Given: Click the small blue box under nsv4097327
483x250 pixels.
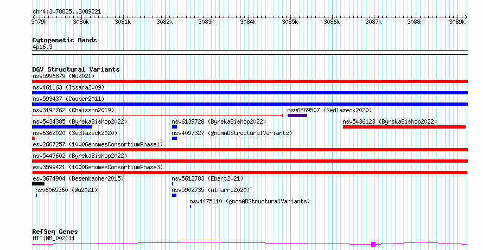Looking at the screenshot, I should pos(174,138).
